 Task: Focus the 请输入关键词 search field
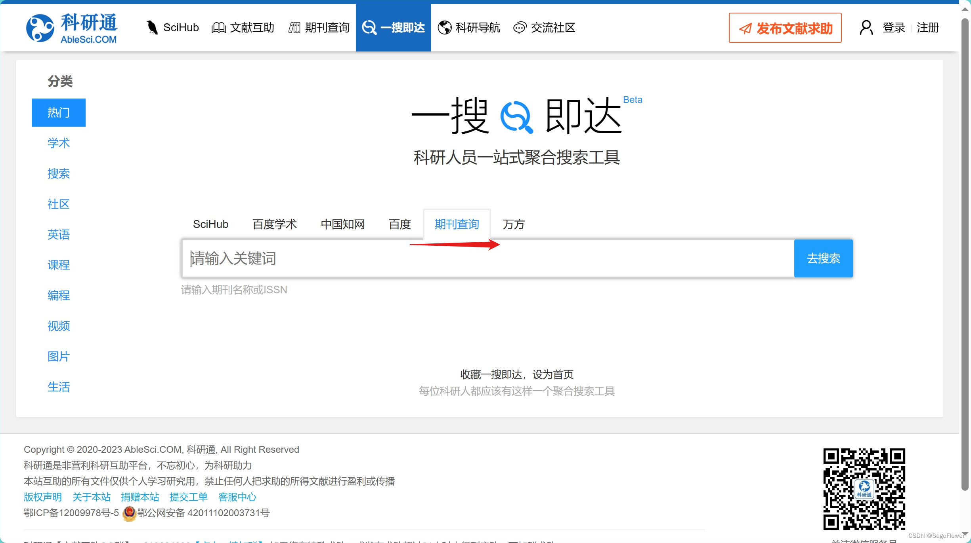[x=488, y=258]
